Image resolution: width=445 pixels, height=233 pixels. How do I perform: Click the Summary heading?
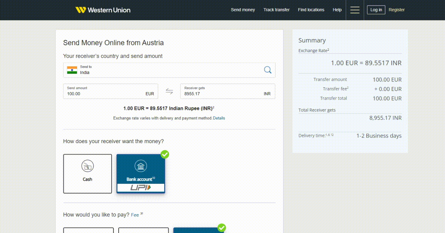click(312, 40)
